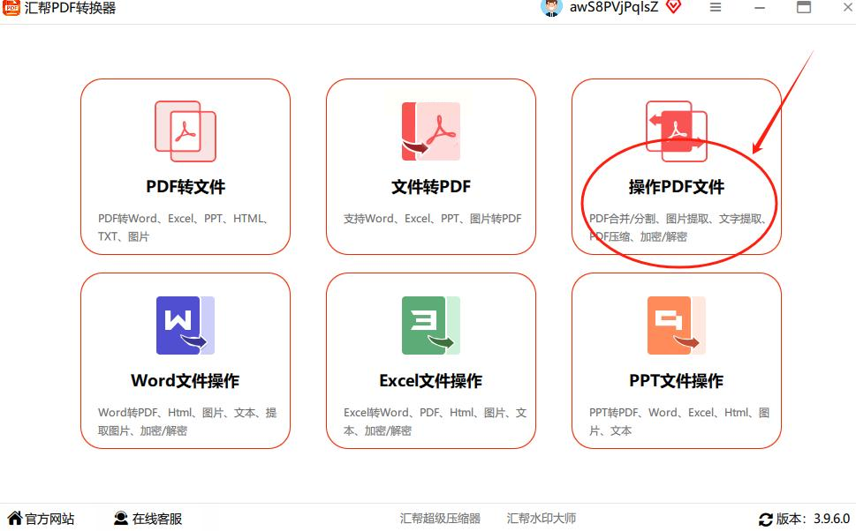The width and height of the screenshot is (856, 531).
Task: Click the 操作PDF文件 icon with arrows
Action: pos(677,131)
